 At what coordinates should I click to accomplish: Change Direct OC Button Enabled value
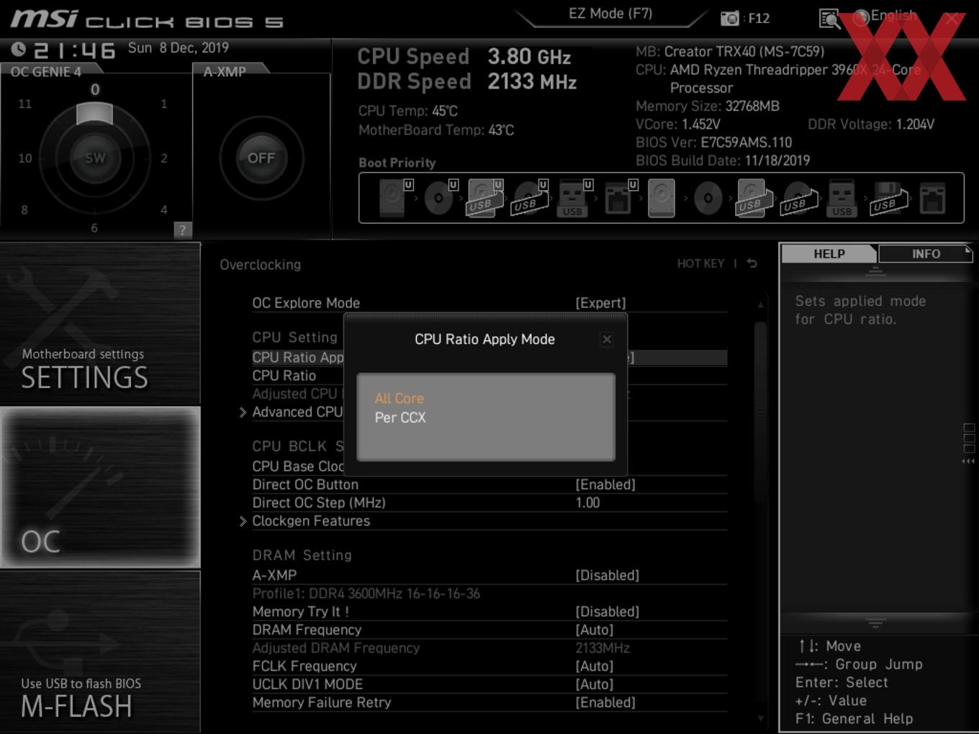pos(605,485)
